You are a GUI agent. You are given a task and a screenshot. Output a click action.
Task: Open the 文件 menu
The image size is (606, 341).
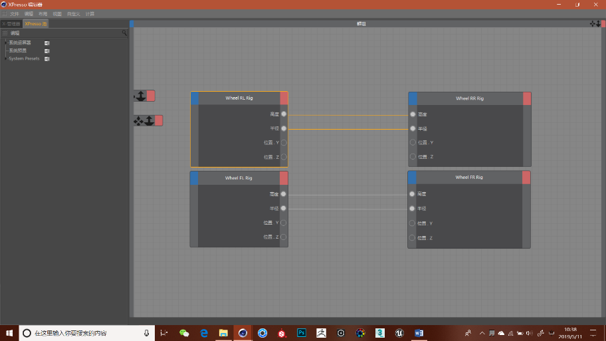pyautogui.click(x=14, y=13)
